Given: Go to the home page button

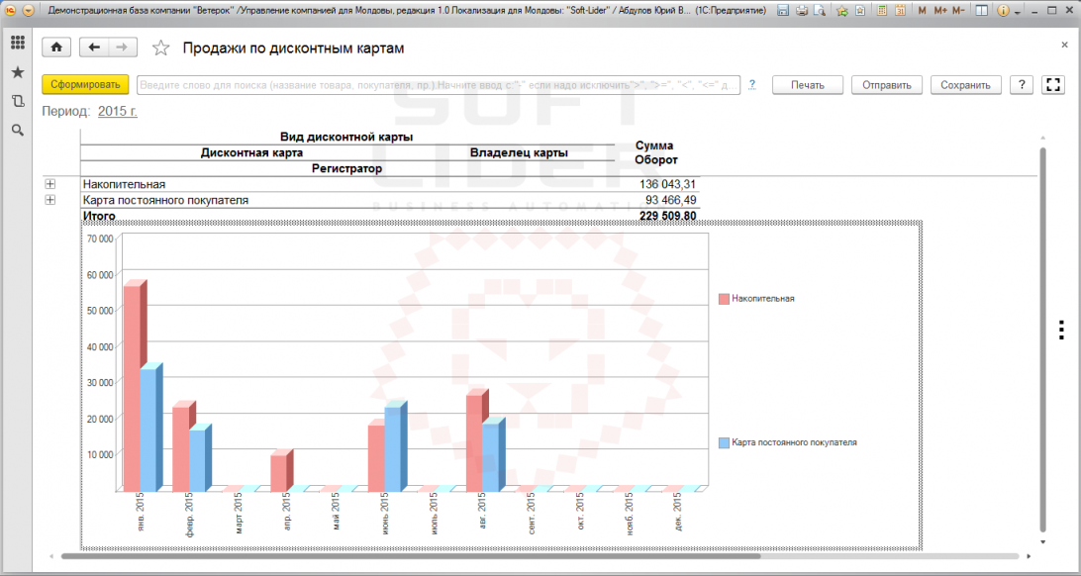Looking at the screenshot, I should pyautogui.click(x=57, y=47).
